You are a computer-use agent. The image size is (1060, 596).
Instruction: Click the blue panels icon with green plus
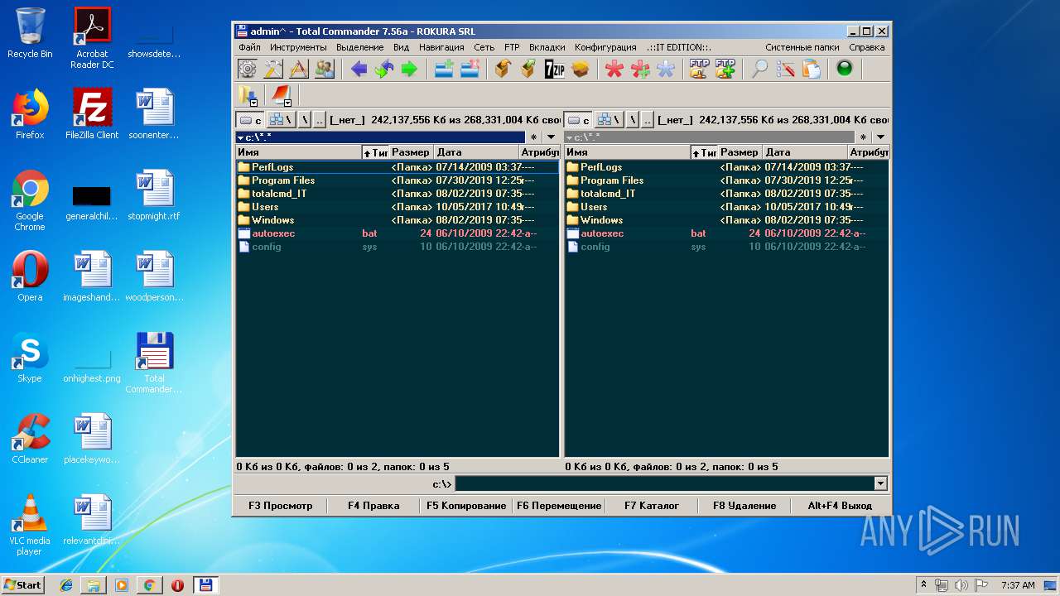pyautogui.click(x=444, y=70)
